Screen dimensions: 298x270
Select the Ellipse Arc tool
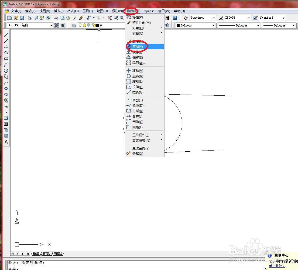(6, 94)
